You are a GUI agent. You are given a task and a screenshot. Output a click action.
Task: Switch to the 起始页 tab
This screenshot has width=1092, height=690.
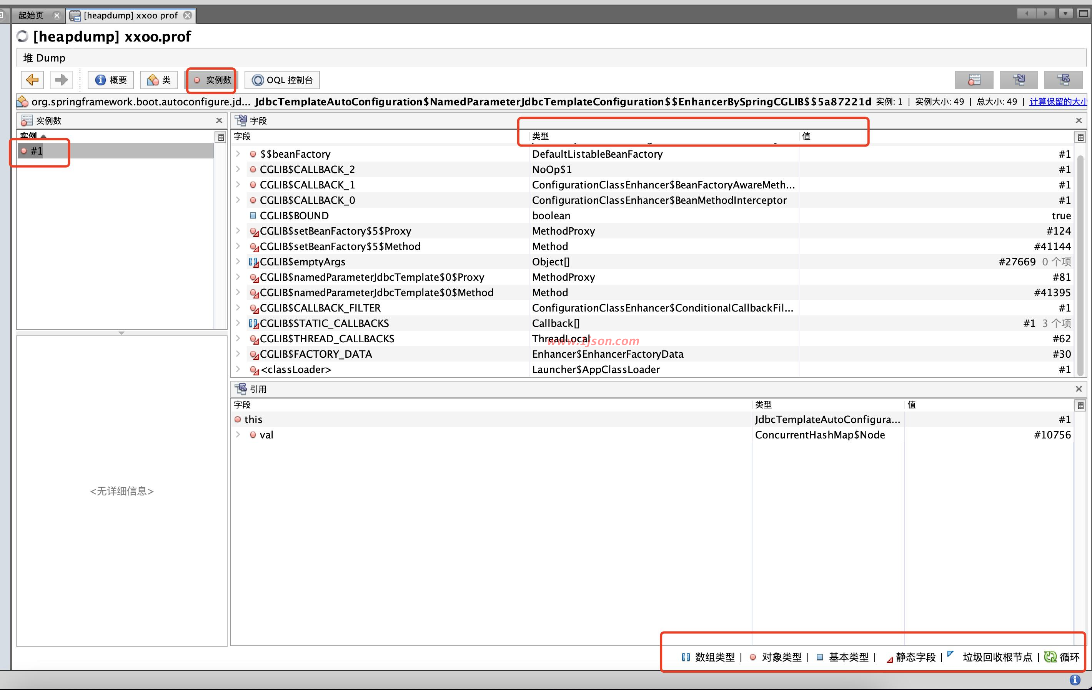(31, 15)
